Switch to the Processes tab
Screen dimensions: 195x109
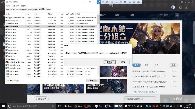click(8, 10)
